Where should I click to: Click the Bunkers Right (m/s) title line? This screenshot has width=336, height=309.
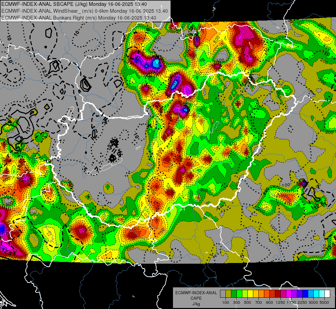[x=79, y=18]
